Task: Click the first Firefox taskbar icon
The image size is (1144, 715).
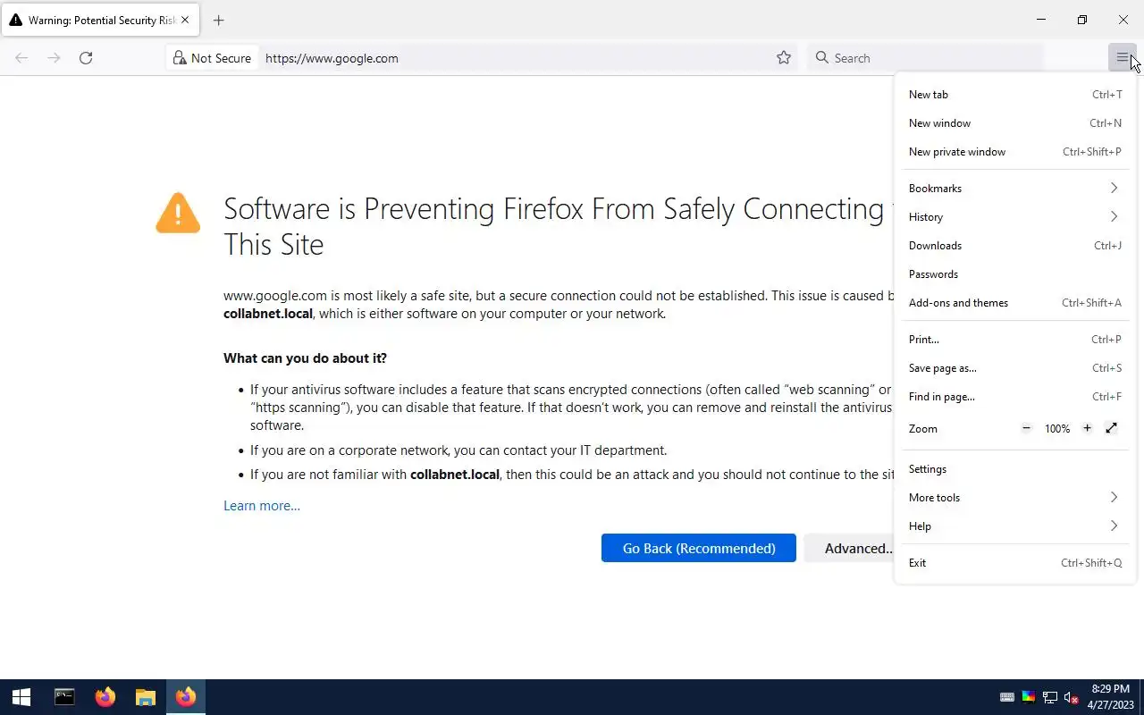Action: pyautogui.click(x=105, y=697)
